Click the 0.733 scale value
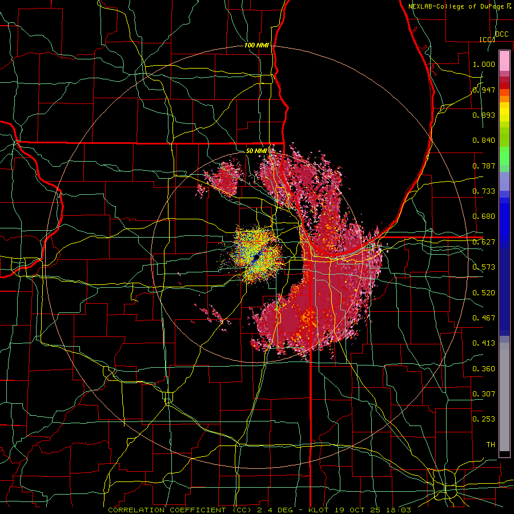Viewport: 514px width, 514px height. click(x=484, y=191)
